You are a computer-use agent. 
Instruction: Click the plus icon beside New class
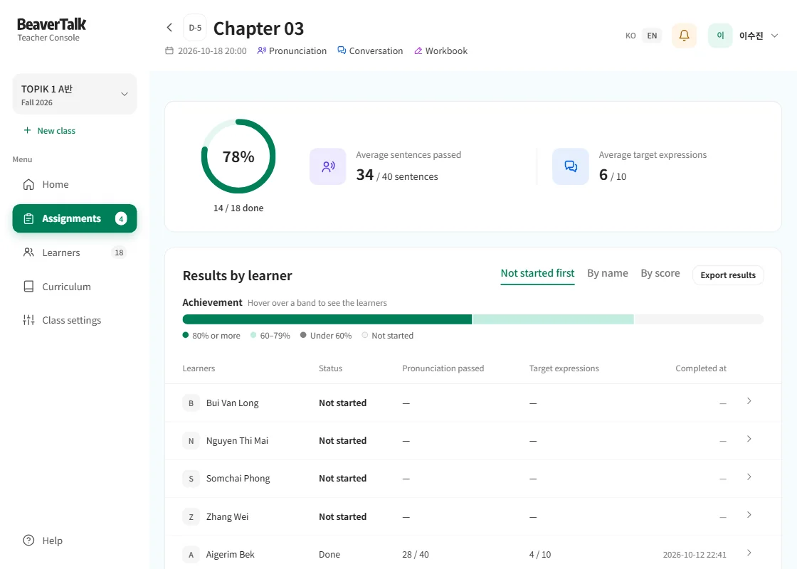tap(28, 131)
